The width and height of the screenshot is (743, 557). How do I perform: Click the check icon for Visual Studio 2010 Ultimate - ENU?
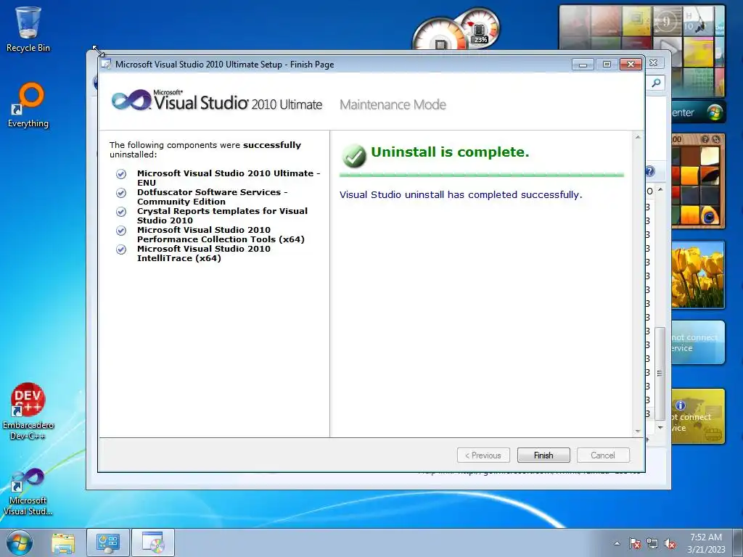[121, 174]
